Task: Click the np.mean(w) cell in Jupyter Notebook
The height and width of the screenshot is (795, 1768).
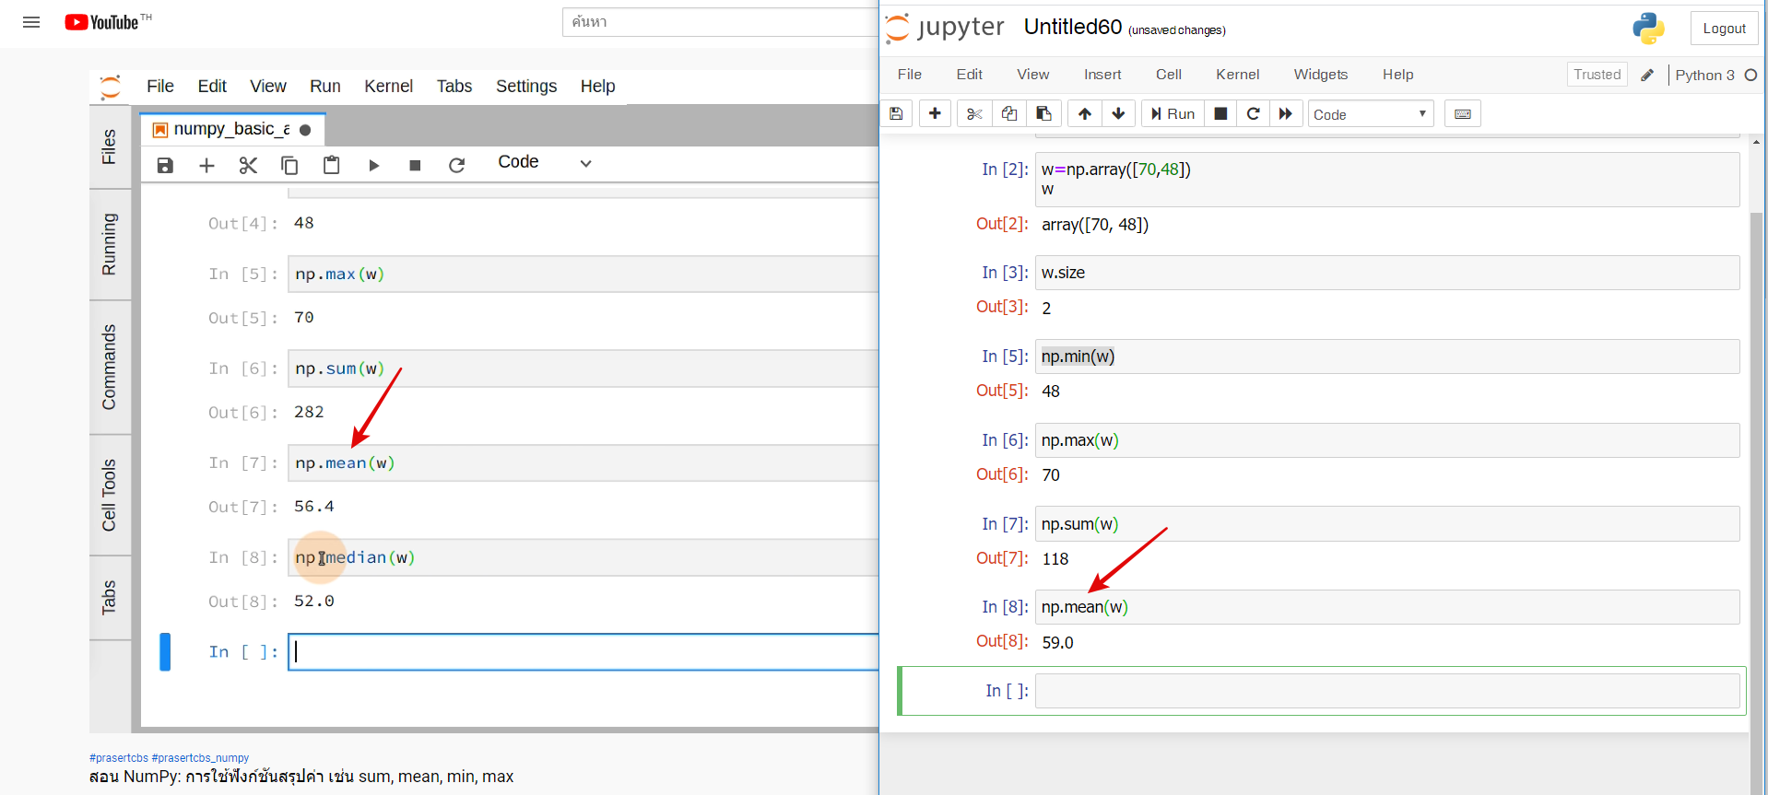Action: pos(1387,607)
